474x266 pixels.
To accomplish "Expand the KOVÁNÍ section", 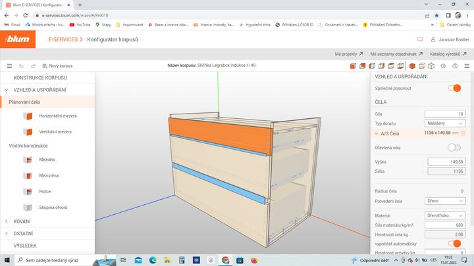I will (x=22, y=221).
